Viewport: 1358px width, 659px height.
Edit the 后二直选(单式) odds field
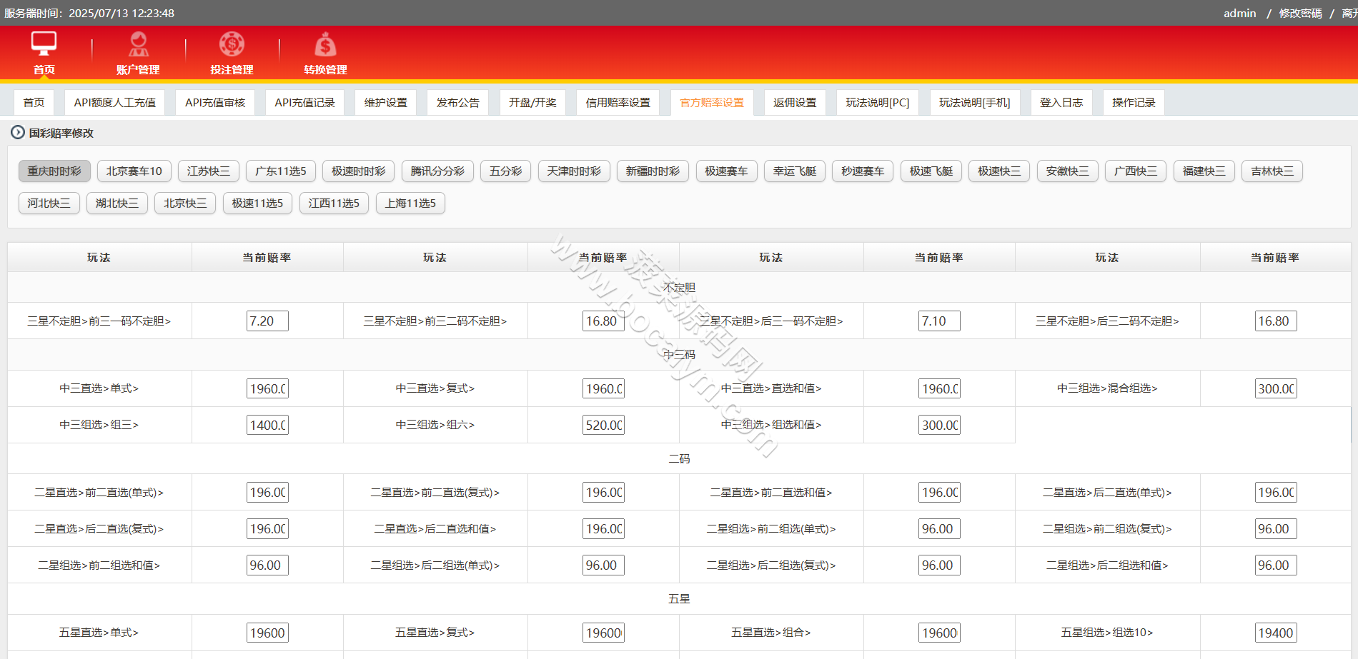click(1276, 492)
